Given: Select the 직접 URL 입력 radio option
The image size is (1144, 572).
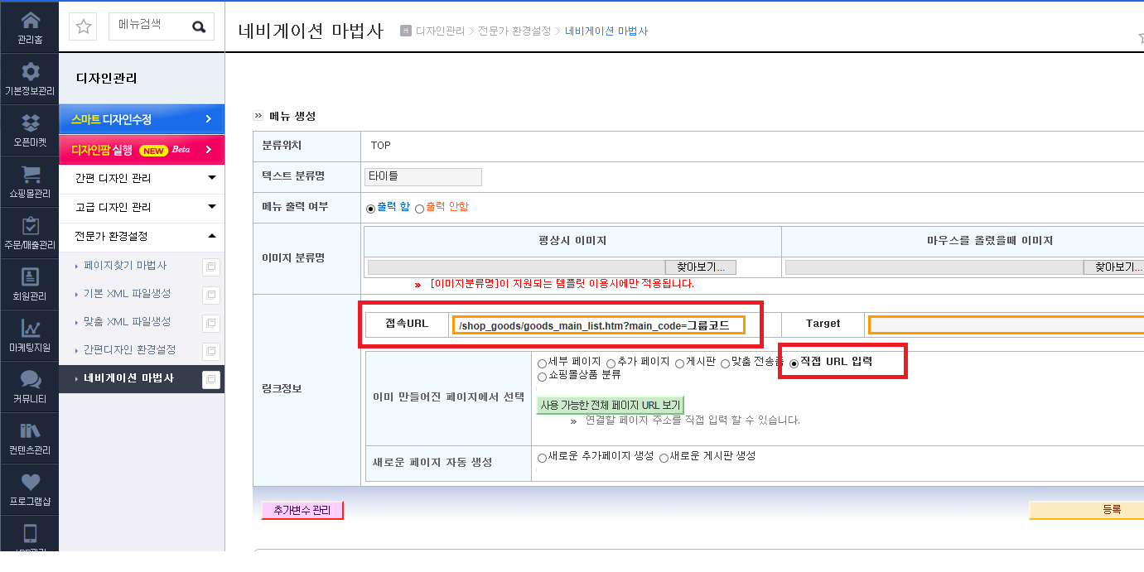Looking at the screenshot, I should coord(794,363).
